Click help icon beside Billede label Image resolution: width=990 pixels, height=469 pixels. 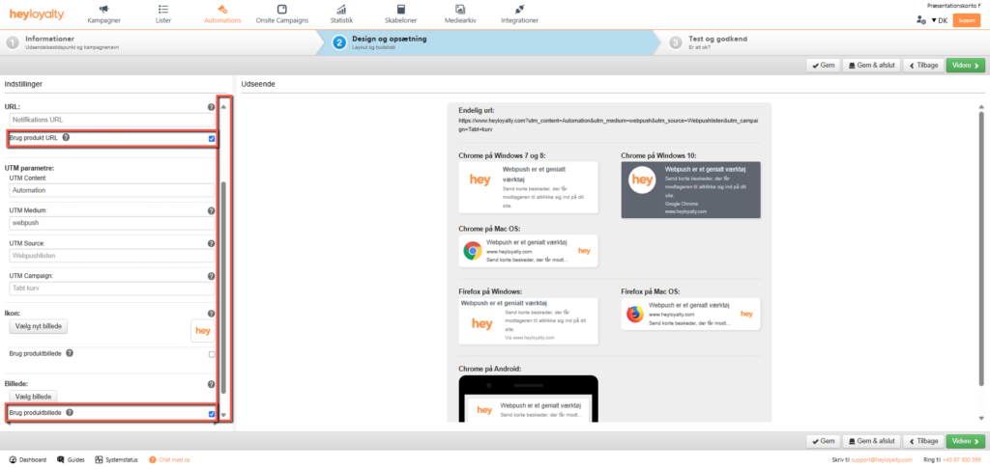211,384
